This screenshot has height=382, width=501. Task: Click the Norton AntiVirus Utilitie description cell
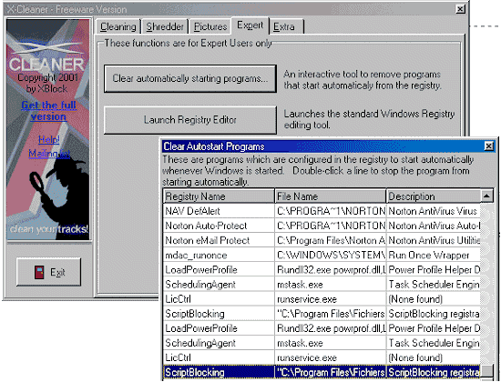click(x=434, y=240)
